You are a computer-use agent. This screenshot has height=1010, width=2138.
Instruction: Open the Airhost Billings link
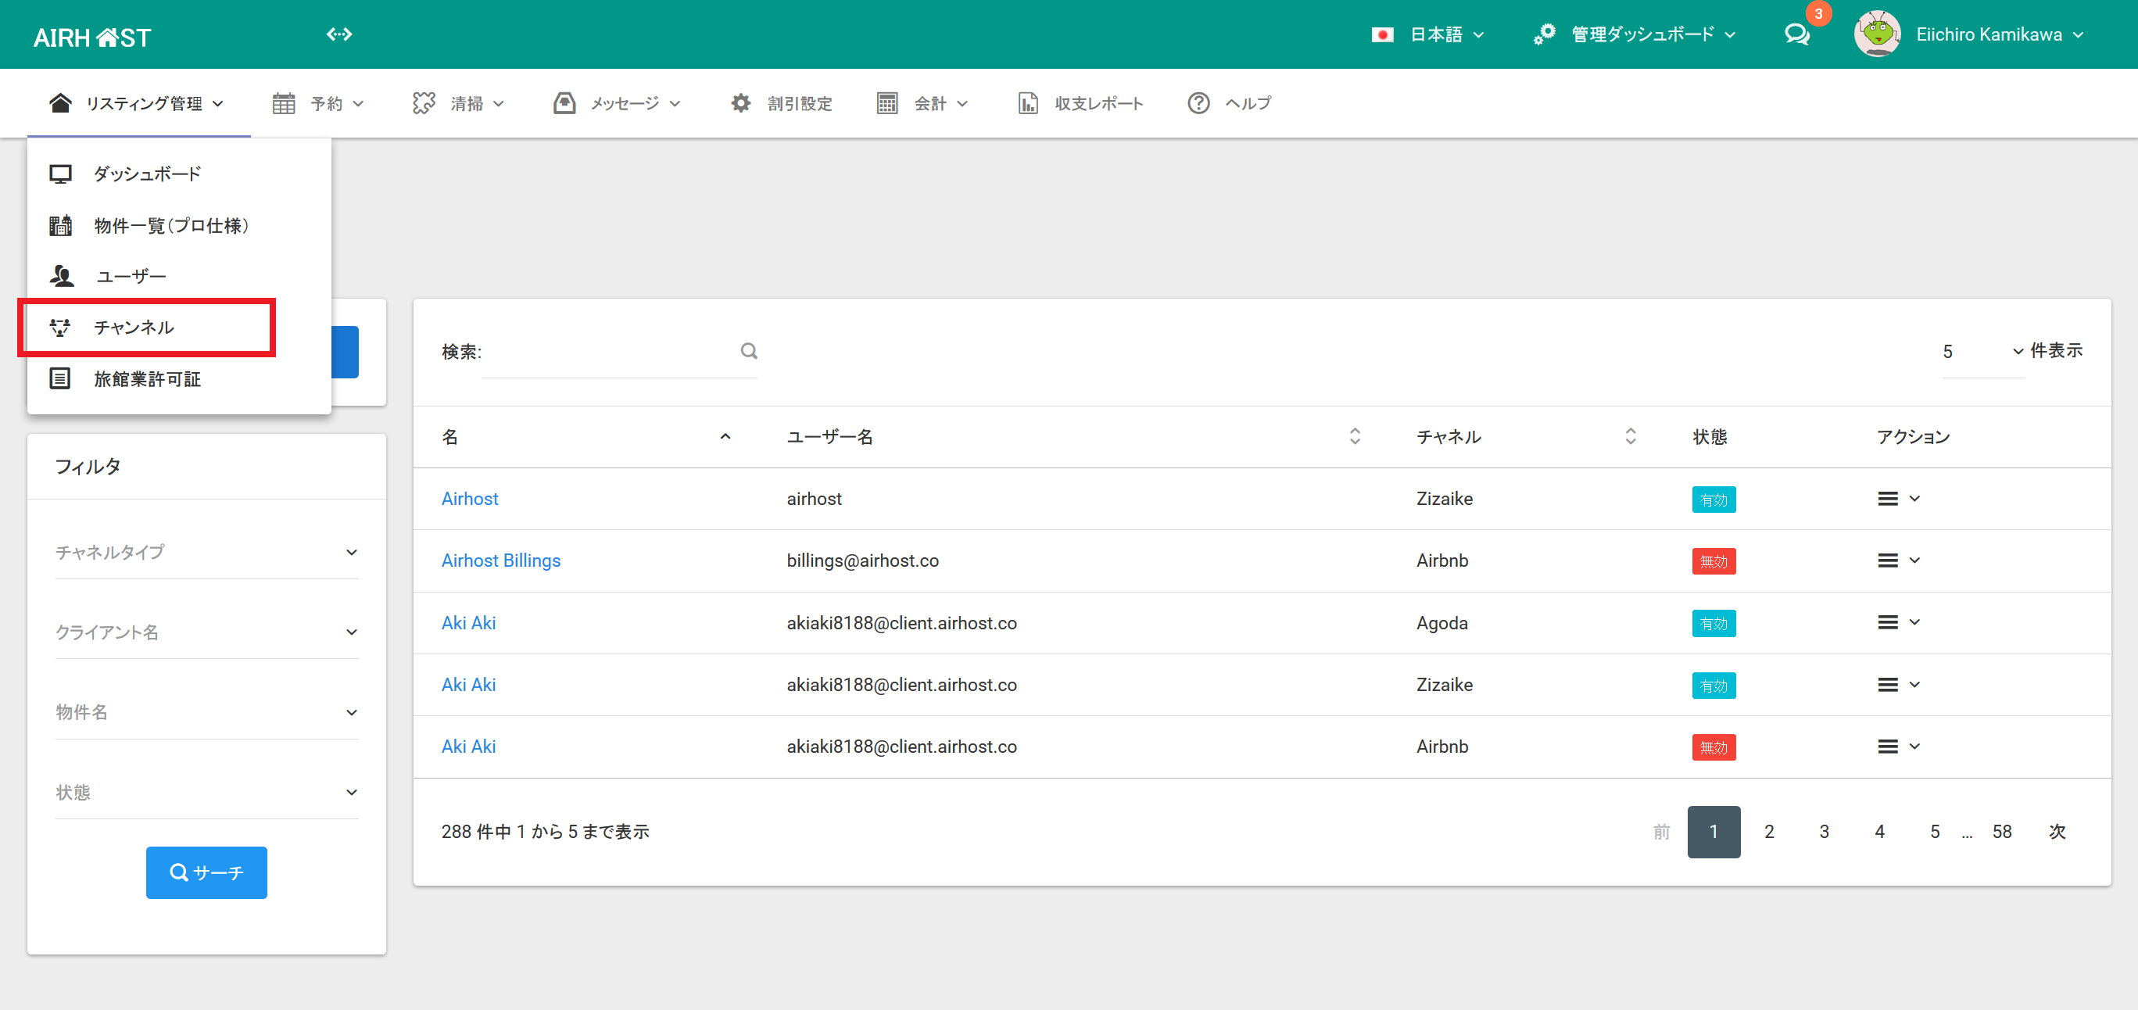500,561
